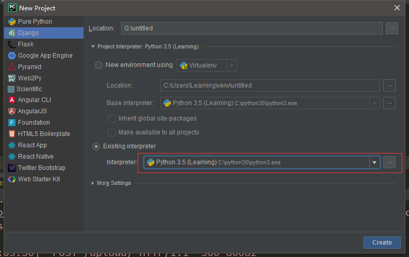Select the New environment using radio button
Image resolution: width=409 pixels, height=257 pixels.
[x=99, y=65]
